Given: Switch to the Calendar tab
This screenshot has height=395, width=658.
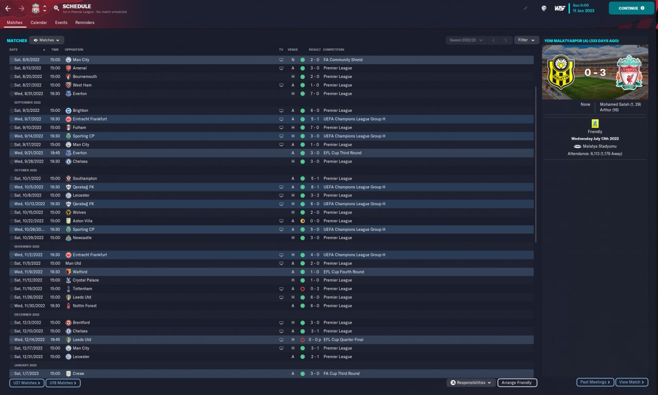Looking at the screenshot, I should 39,23.
